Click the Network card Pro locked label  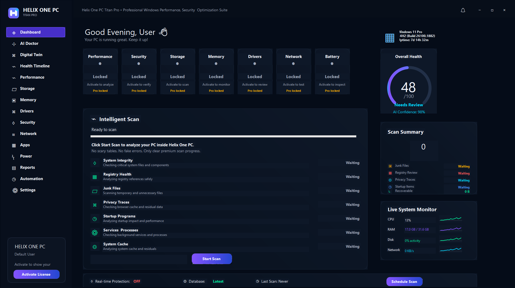(293, 91)
